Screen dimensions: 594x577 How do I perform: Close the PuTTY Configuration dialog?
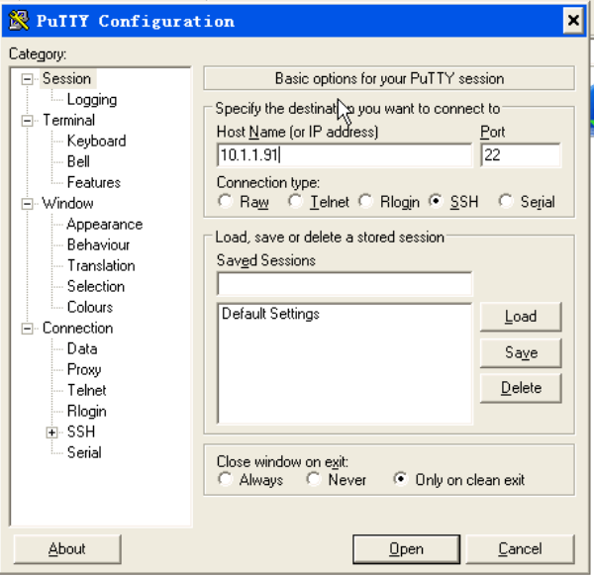point(573,21)
